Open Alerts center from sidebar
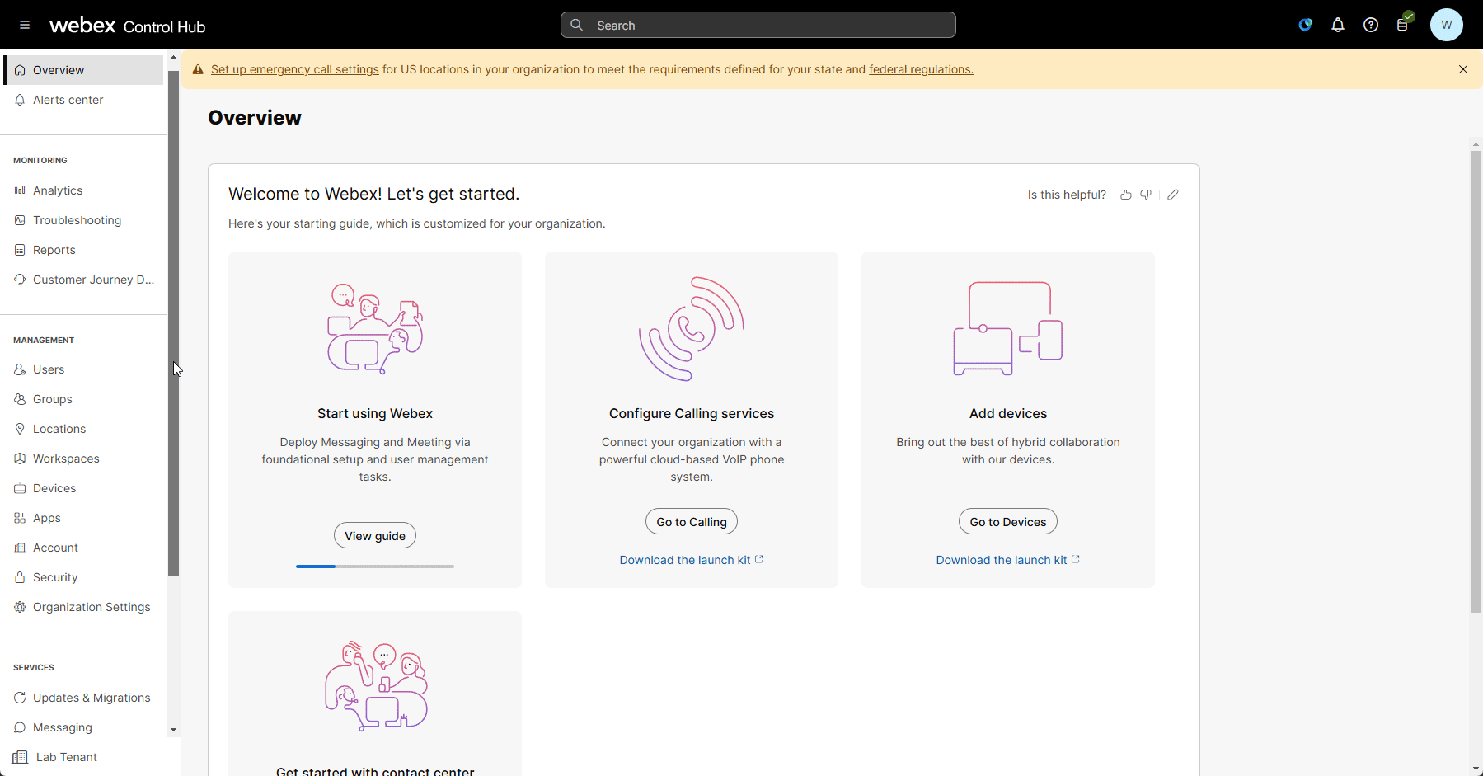 [x=68, y=100]
